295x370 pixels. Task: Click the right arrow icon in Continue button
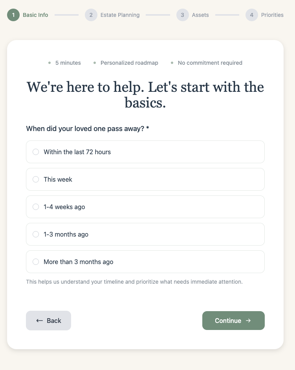click(x=248, y=321)
